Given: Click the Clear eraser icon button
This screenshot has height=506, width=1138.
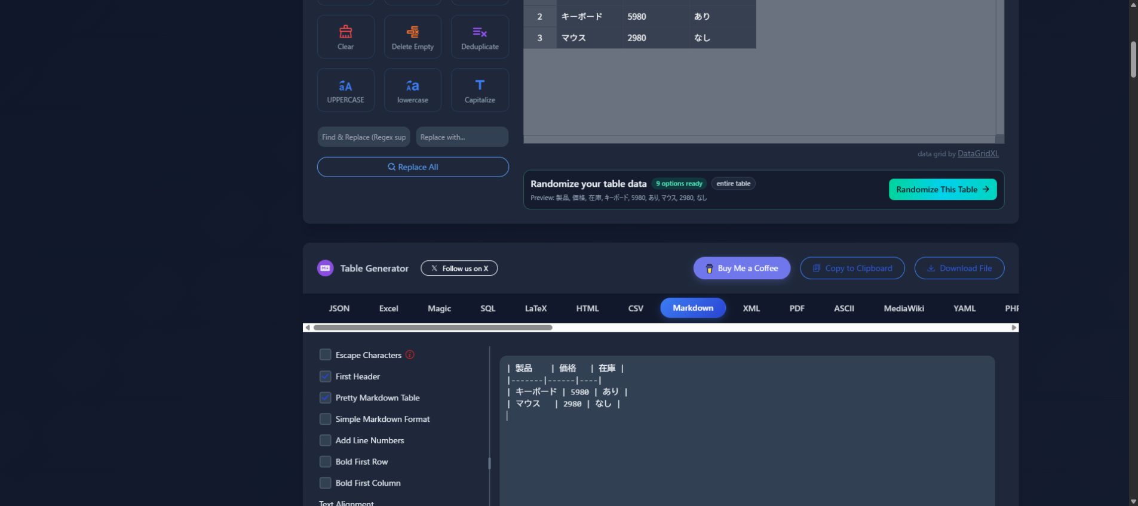Looking at the screenshot, I should [345, 37].
